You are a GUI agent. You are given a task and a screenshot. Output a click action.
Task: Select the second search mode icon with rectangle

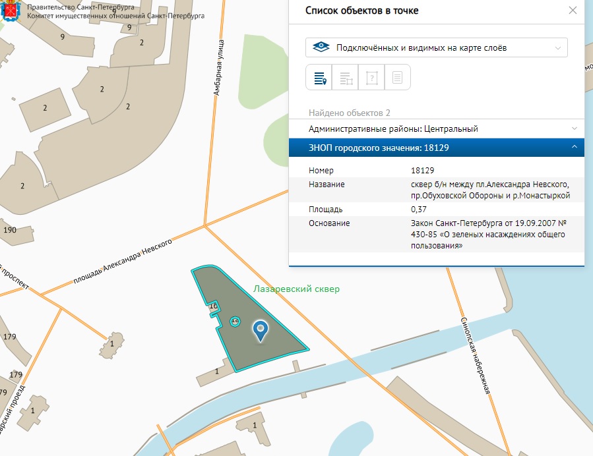345,78
